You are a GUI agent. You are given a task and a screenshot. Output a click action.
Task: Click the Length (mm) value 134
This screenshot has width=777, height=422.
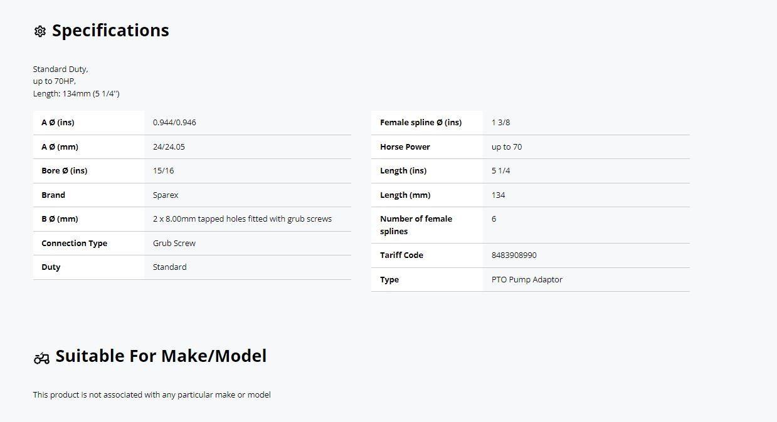pyautogui.click(x=498, y=195)
